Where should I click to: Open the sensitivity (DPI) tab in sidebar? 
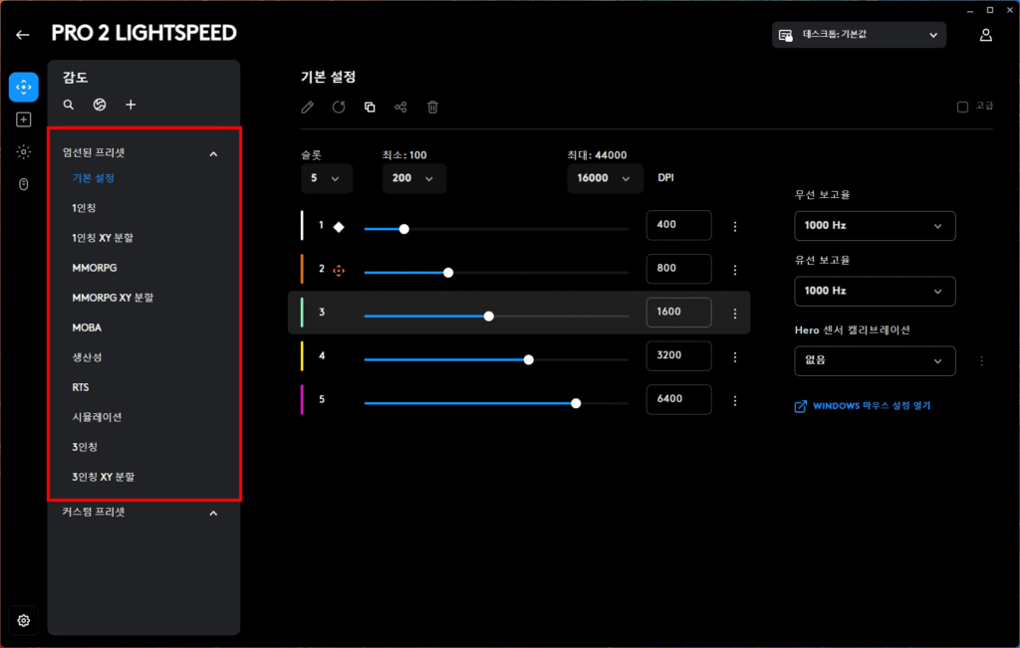(24, 88)
